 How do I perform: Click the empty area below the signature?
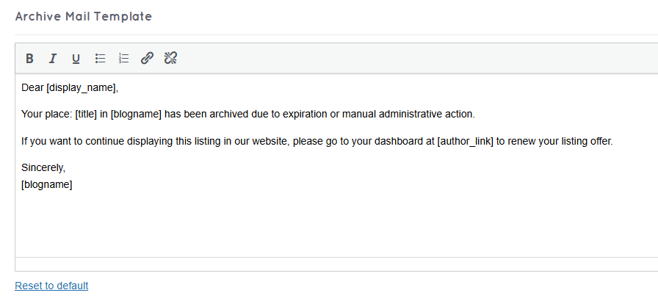pos(294,224)
